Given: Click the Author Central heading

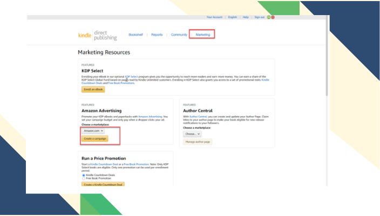Looking at the screenshot, I should [x=198, y=111].
